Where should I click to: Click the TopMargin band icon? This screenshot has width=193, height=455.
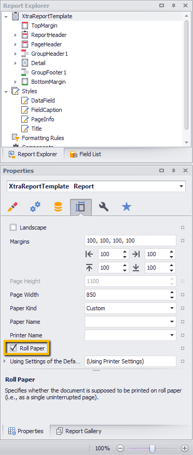[x=25, y=26]
